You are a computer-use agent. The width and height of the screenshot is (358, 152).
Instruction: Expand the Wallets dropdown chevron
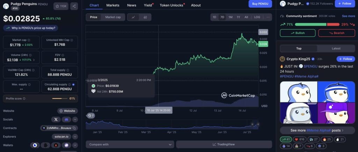point(75,145)
